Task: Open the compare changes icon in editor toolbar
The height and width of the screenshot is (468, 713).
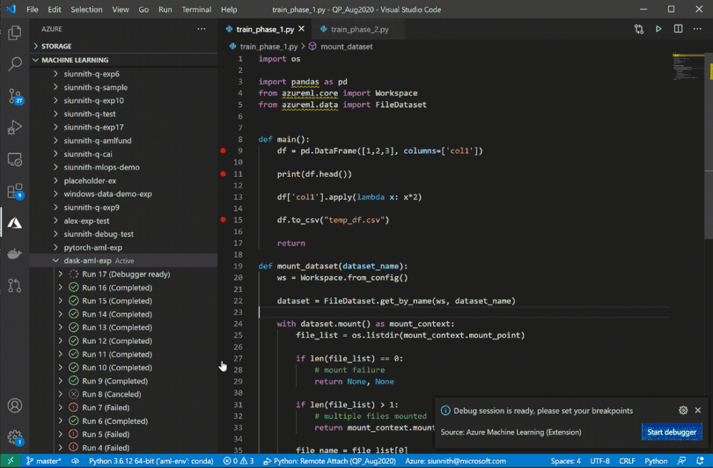Action: (x=639, y=29)
